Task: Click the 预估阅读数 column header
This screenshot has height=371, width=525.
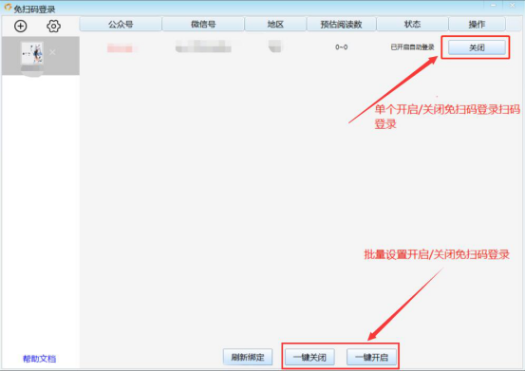Action: pyautogui.click(x=341, y=24)
